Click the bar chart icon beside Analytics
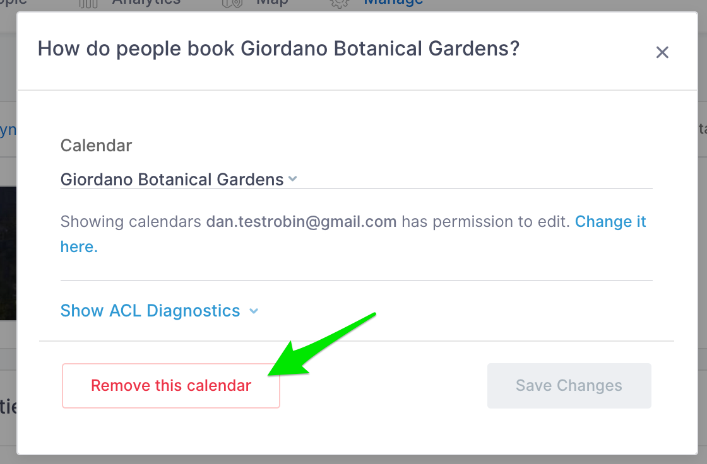The image size is (707, 464). click(88, 4)
